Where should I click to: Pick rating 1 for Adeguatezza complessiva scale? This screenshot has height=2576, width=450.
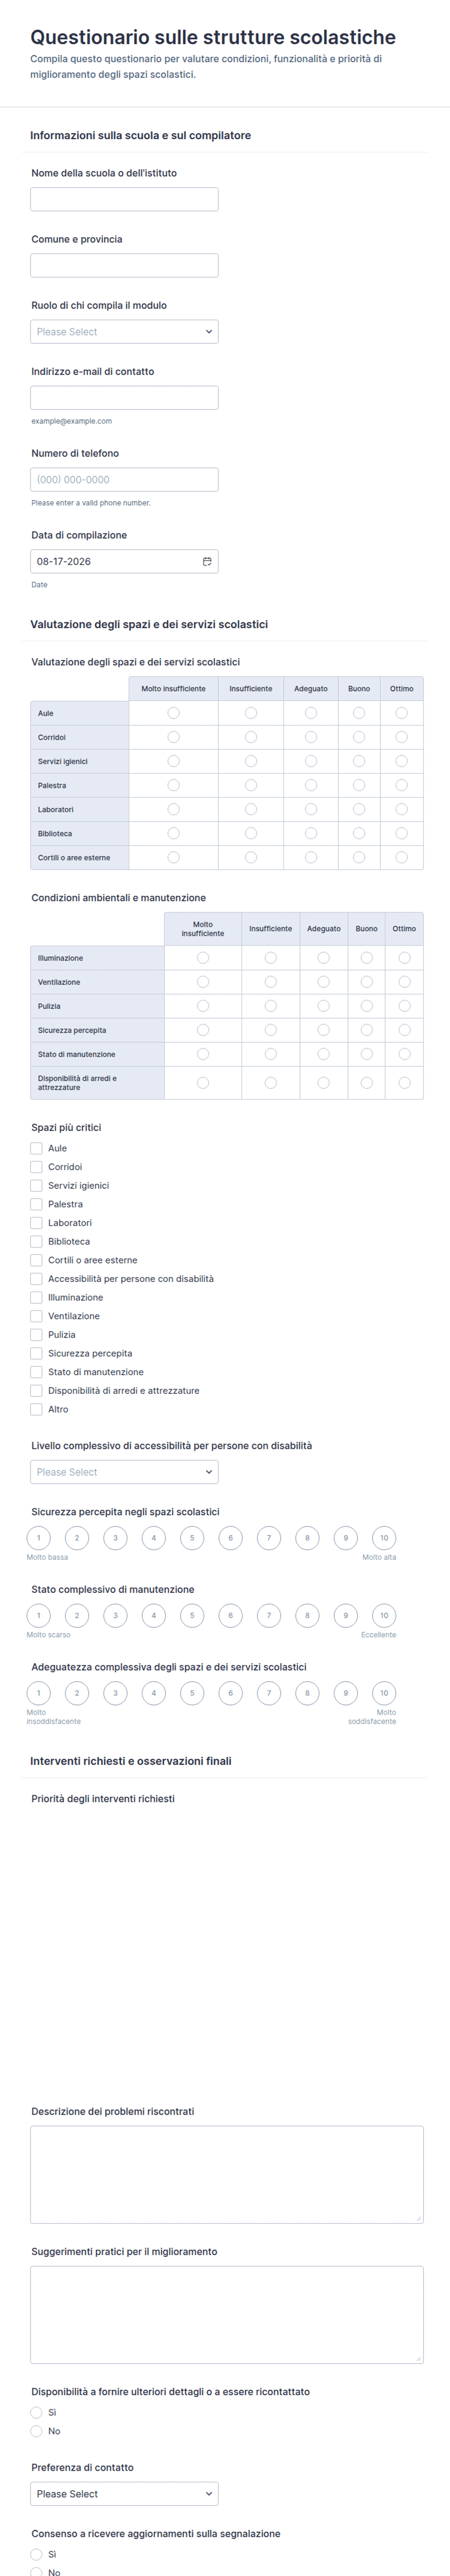(x=39, y=1693)
